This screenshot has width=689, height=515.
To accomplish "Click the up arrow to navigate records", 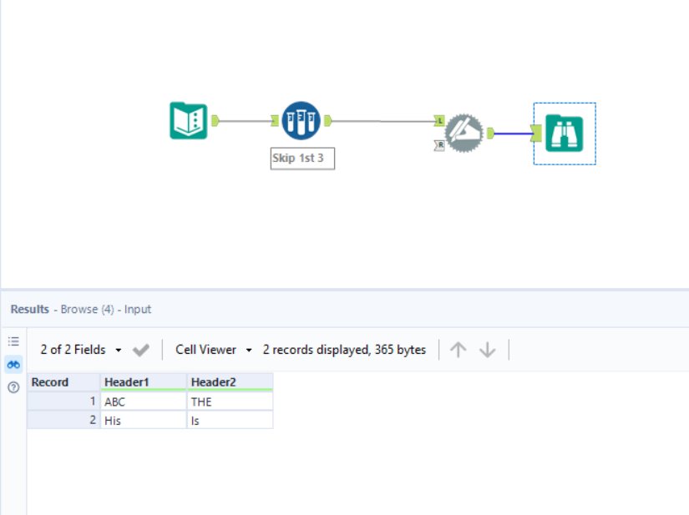I will pyautogui.click(x=458, y=349).
